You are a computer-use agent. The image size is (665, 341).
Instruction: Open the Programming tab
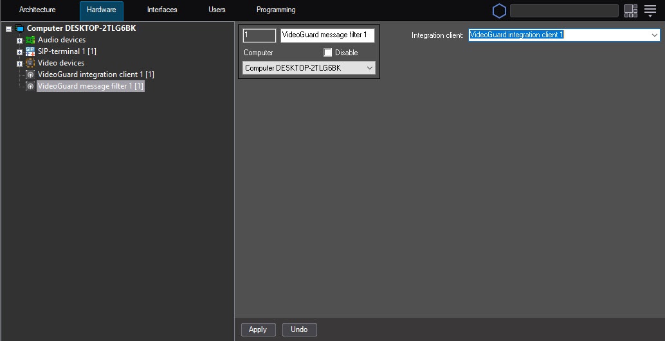[x=276, y=10]
